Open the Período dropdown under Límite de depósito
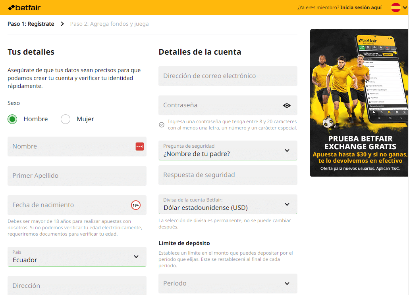Viewport: 409px width, 295px height. coord(228,284)
